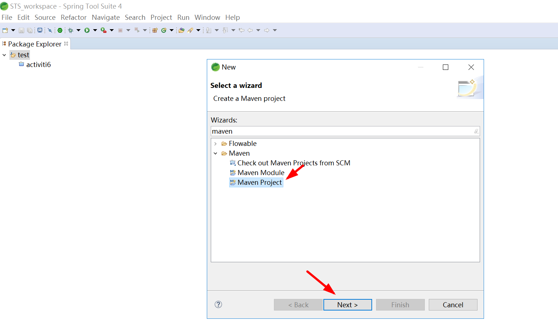Close the New wizard dialog

click(471, 67)
